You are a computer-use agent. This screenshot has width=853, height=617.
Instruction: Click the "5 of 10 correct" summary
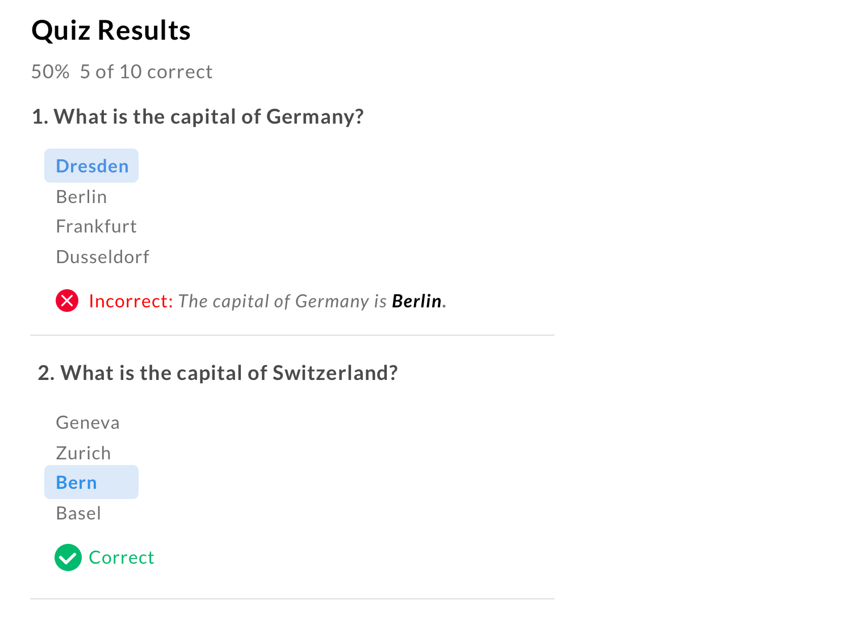point(146,72)
